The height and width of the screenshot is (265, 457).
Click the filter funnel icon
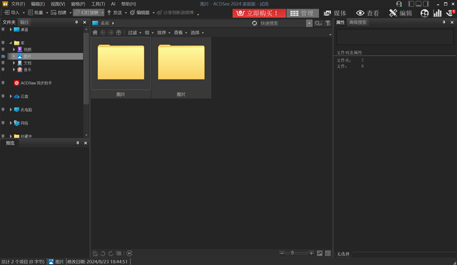[x=328, y=23]
